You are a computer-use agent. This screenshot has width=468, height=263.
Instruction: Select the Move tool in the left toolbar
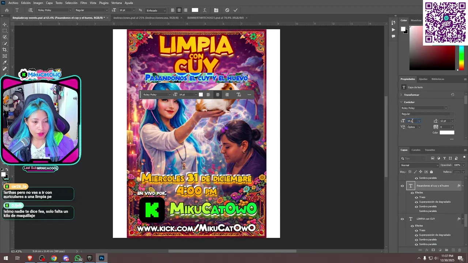point(5,24)
